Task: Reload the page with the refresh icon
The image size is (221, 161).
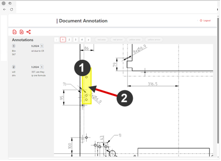Action: (x=12, y=9)
